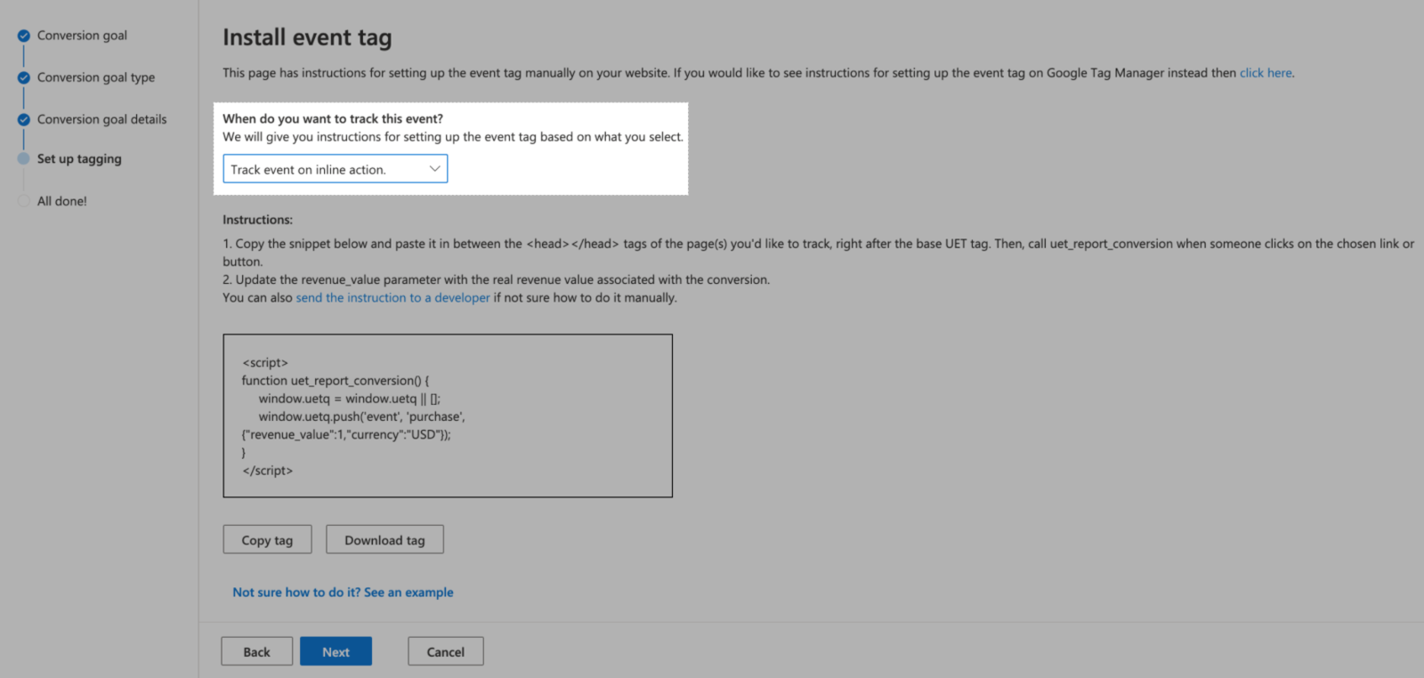Go to the Conversion goal type step
Image resolution: width=1424 pixels, height=678 pixels.
96,77
